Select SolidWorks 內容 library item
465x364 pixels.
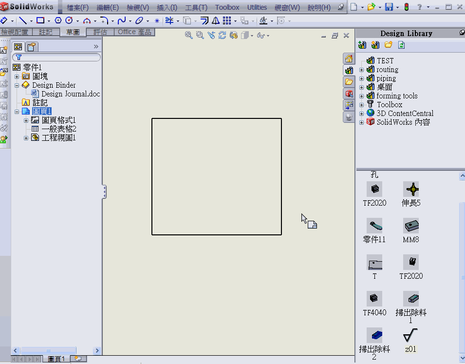[x=403, y=122]
